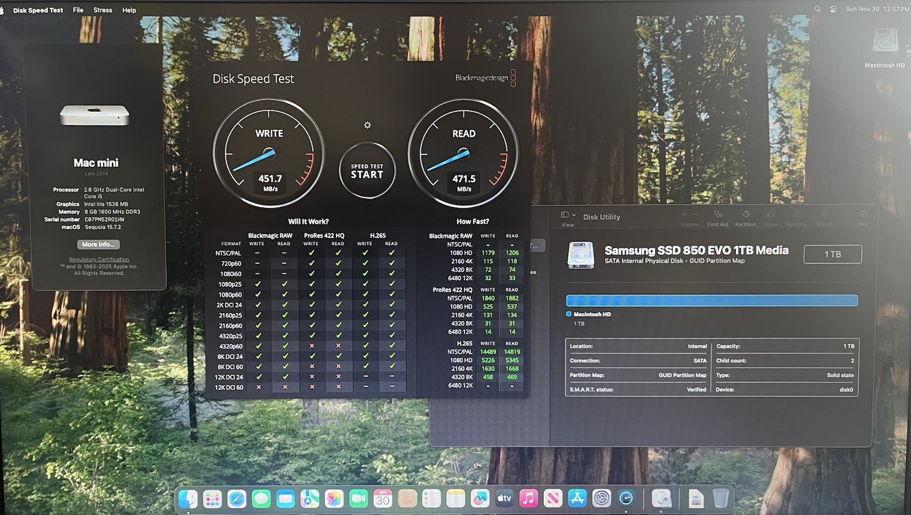Launch Music from the Dock
The image size is (911, 515).
528,499
